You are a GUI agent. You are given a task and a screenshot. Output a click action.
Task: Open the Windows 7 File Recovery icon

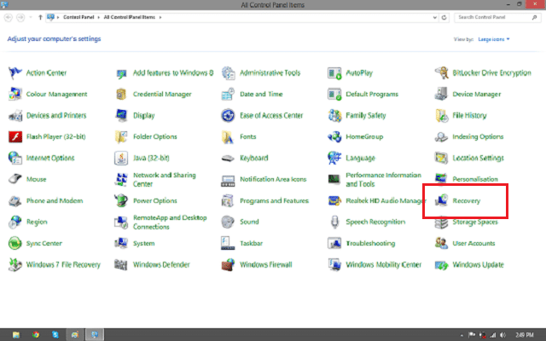(15, 264)
